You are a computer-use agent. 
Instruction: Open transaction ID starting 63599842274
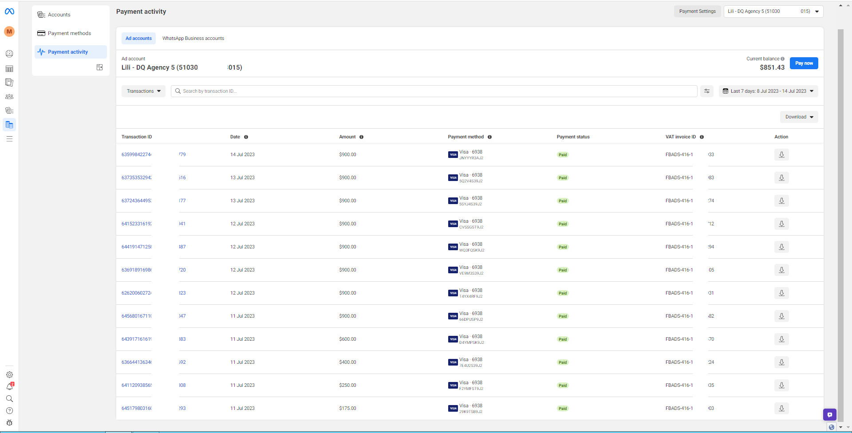click(x=154, y=155)
